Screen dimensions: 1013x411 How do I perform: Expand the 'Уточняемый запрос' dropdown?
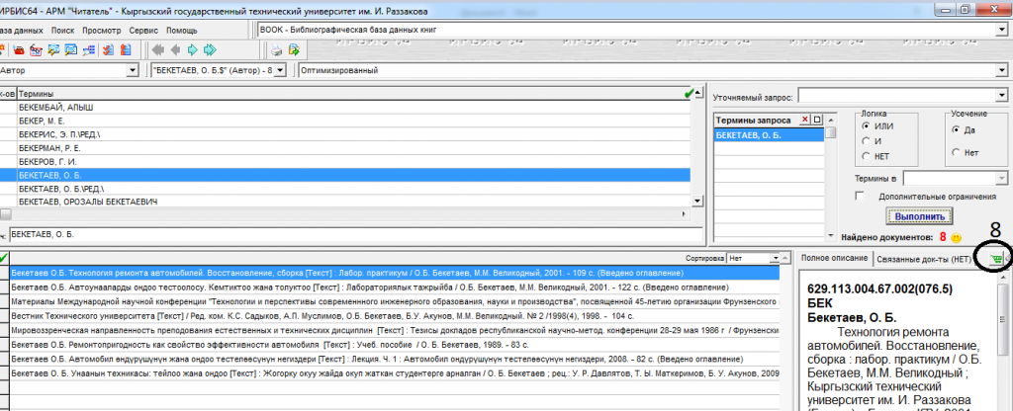[x=1000, y=95]
